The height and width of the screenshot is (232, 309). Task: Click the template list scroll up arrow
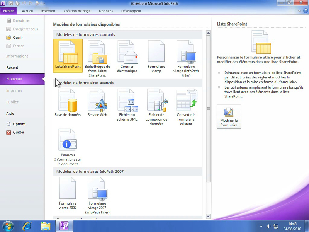208,33
